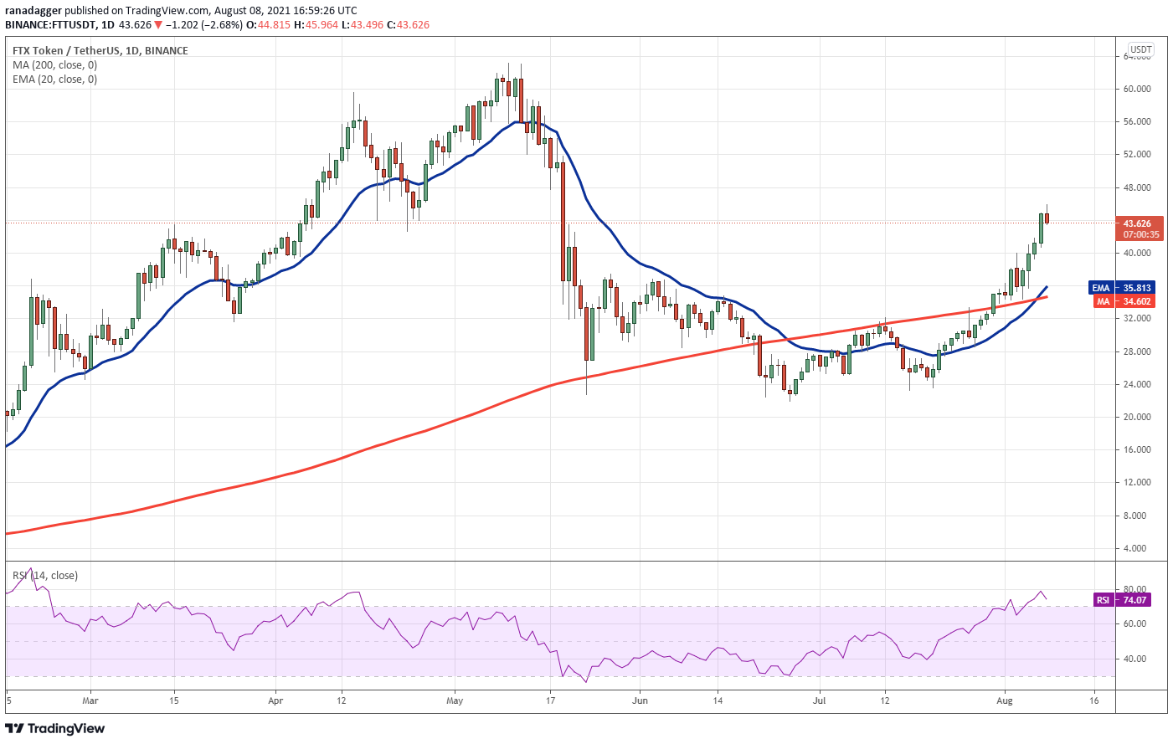Click the ranadagger author name
The image size is (1173, 744).
pos(33,11)
